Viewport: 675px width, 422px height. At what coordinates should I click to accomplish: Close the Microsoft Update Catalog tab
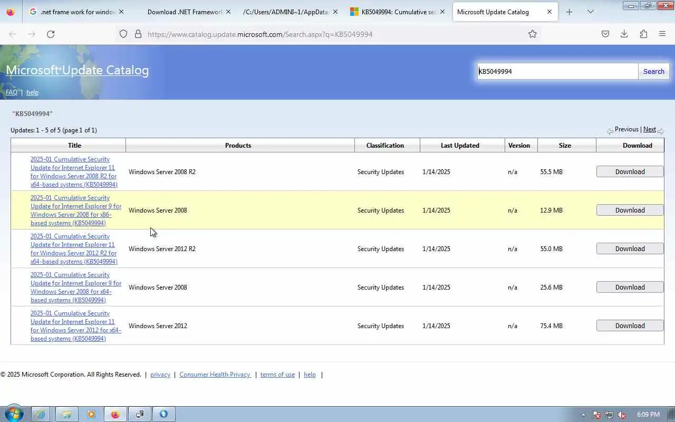click(x=549, y=12)
